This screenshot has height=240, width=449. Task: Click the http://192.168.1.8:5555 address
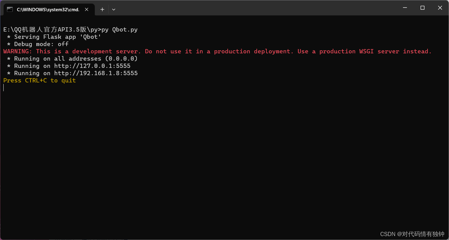tap(96, 73)
